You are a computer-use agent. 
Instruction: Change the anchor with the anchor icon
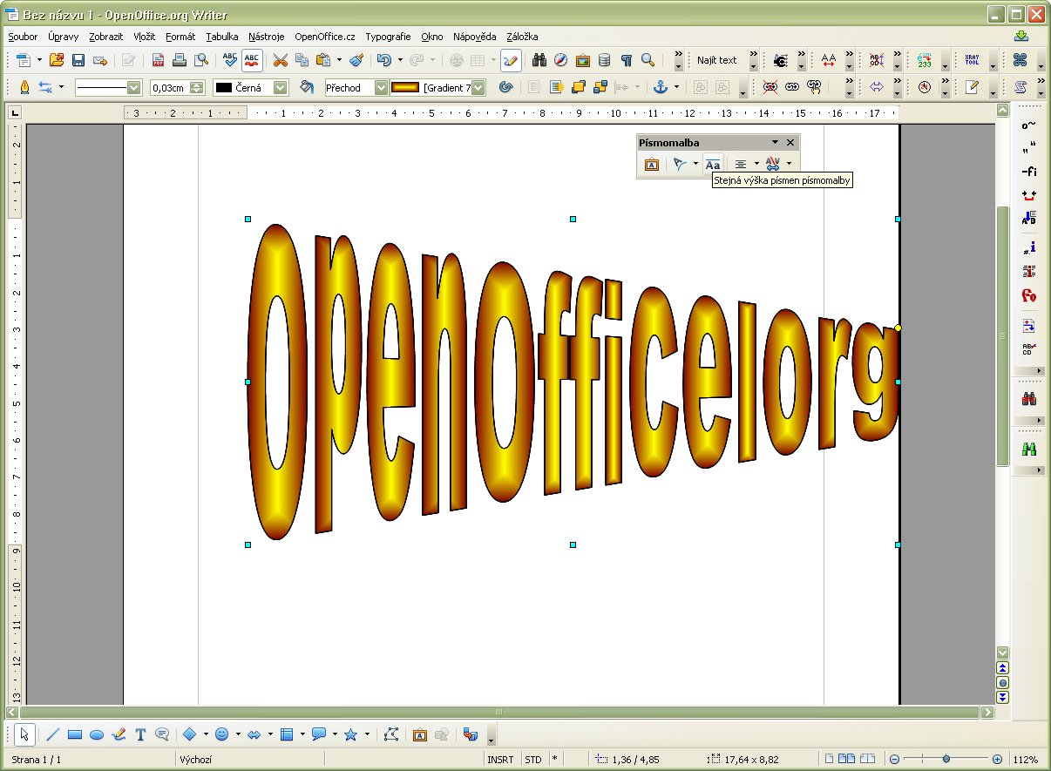point(660,87)
